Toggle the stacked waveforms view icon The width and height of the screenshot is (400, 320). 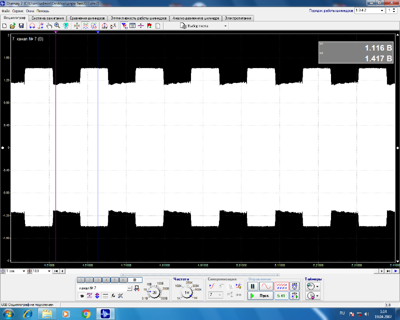click(x=85, y=26)
